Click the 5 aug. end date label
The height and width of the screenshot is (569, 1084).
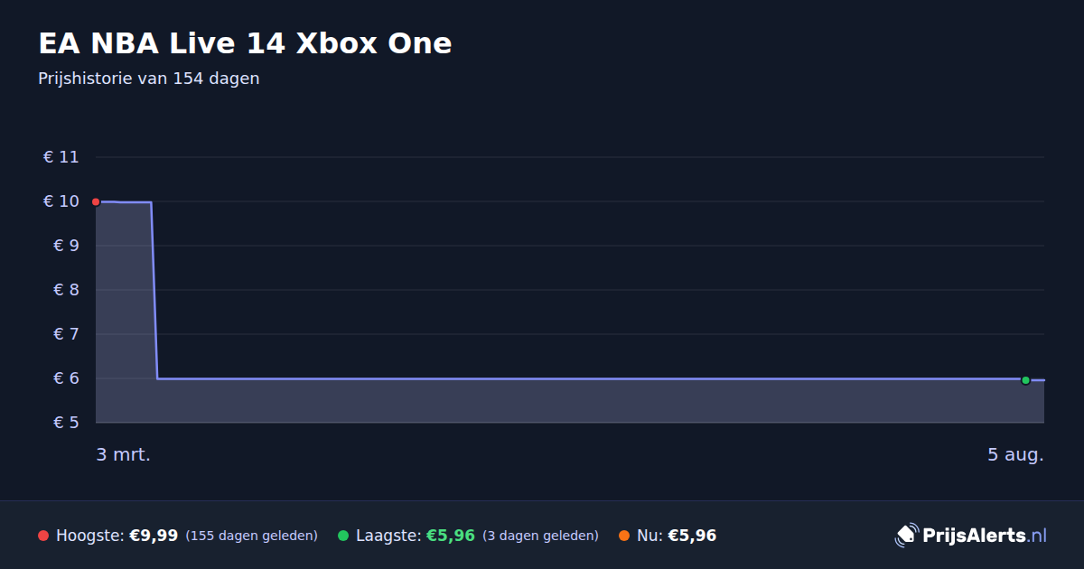[1015, 454]
